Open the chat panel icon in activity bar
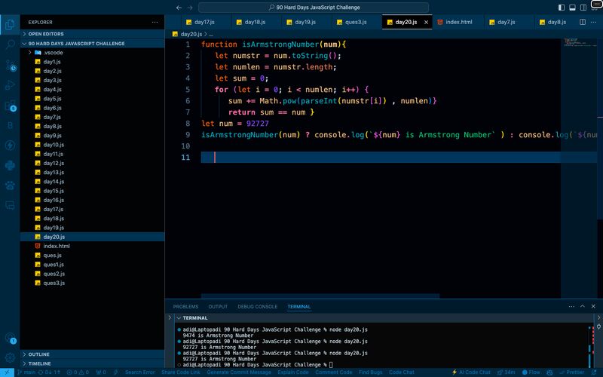Viewport: 603px width, 377px height. coord(10,205)
